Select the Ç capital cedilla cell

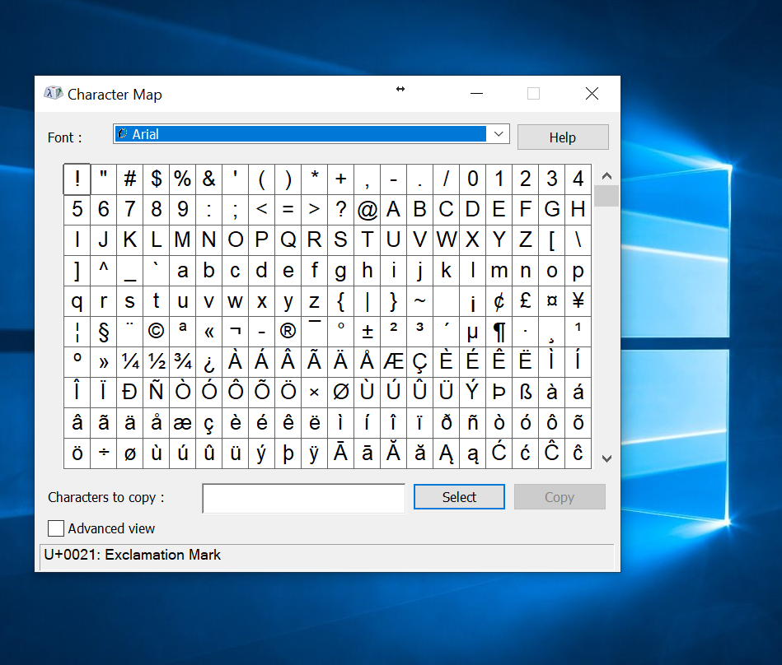click(420, 361)
